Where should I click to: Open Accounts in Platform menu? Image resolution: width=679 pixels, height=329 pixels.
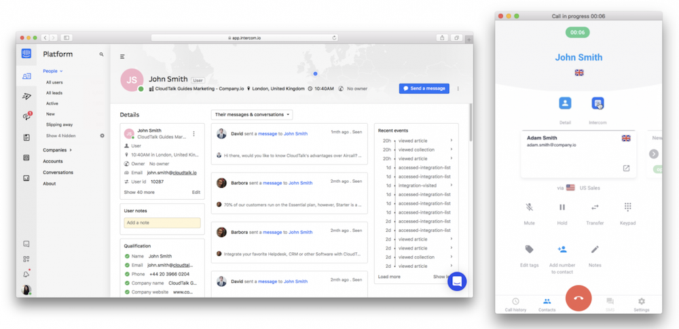[52, 161]
